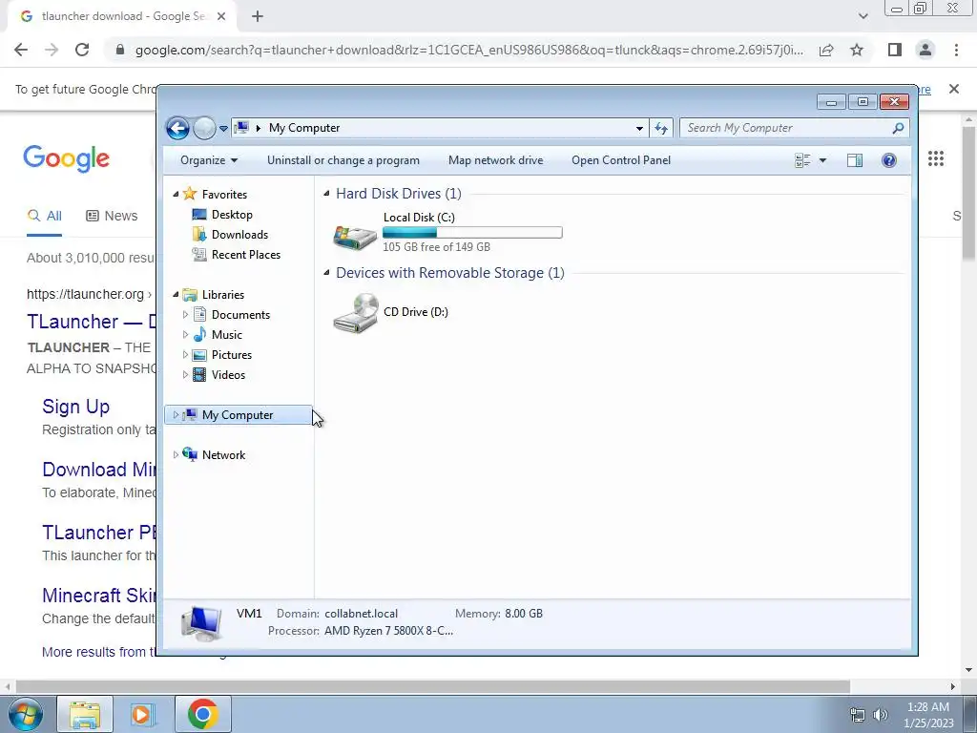Image resolution: width=977 pixels, height=733 pixels.
Task: Collapse the Libraries group
Action: [176, 295]
